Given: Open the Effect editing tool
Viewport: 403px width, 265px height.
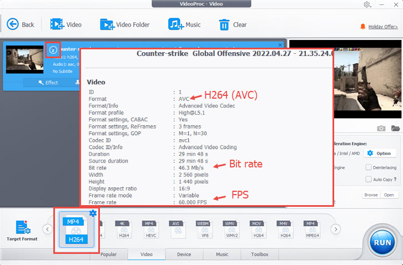Looking at the screenshot, I should (x=48, y=83).
